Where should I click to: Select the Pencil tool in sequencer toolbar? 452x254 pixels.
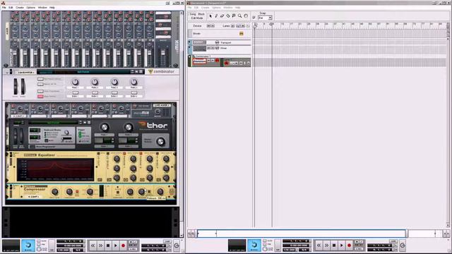[x=216, y=16]
